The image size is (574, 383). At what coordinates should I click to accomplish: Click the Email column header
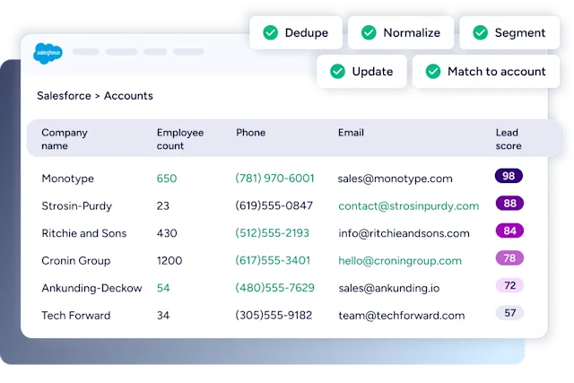tap(351, 133)
